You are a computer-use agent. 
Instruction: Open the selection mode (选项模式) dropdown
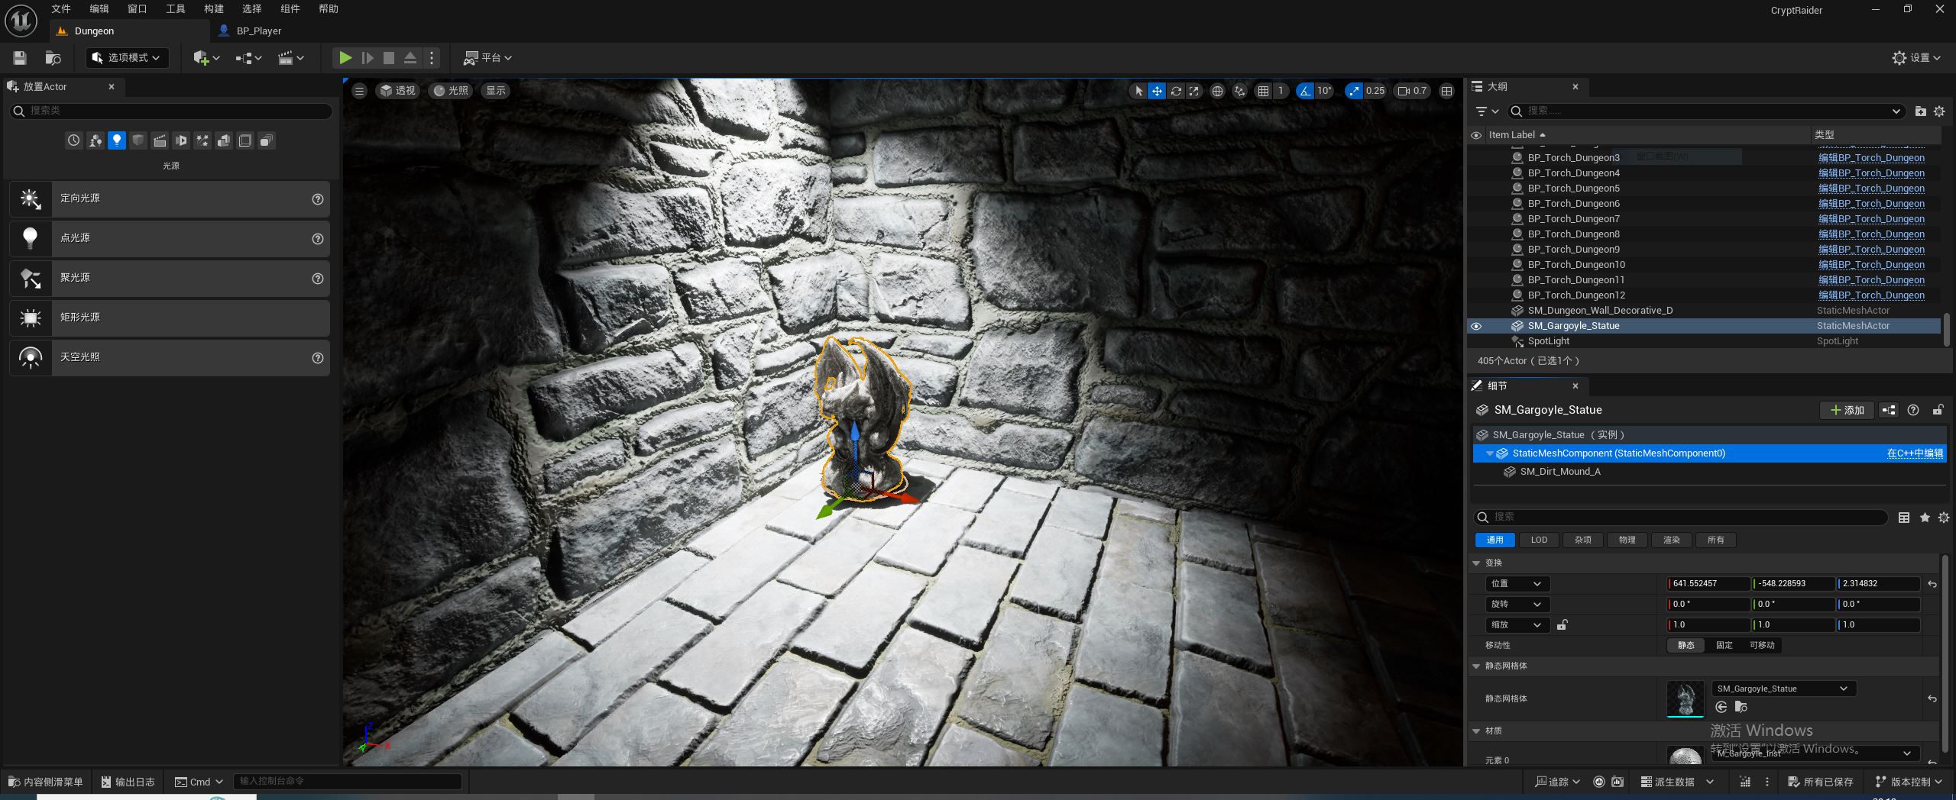pyautogui.click(x=128, y=58)
